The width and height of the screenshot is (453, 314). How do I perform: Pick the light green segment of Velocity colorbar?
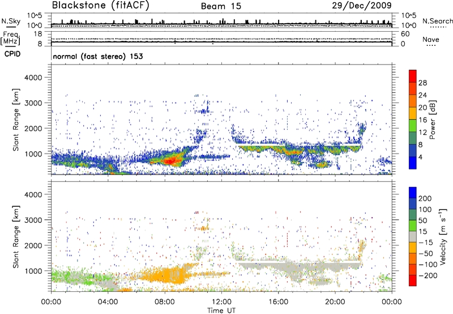click(413, 226)
